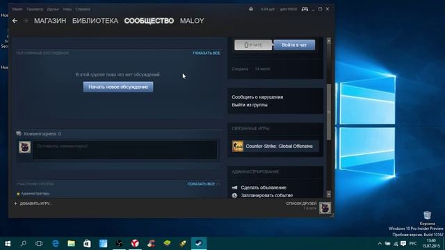Open Windows search from the taskbar

pyautogui.click(x=24, y=244)
